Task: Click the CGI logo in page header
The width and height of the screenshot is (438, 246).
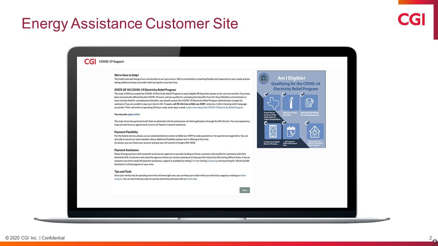Action: pyautogui.click(x=90, y=61)
